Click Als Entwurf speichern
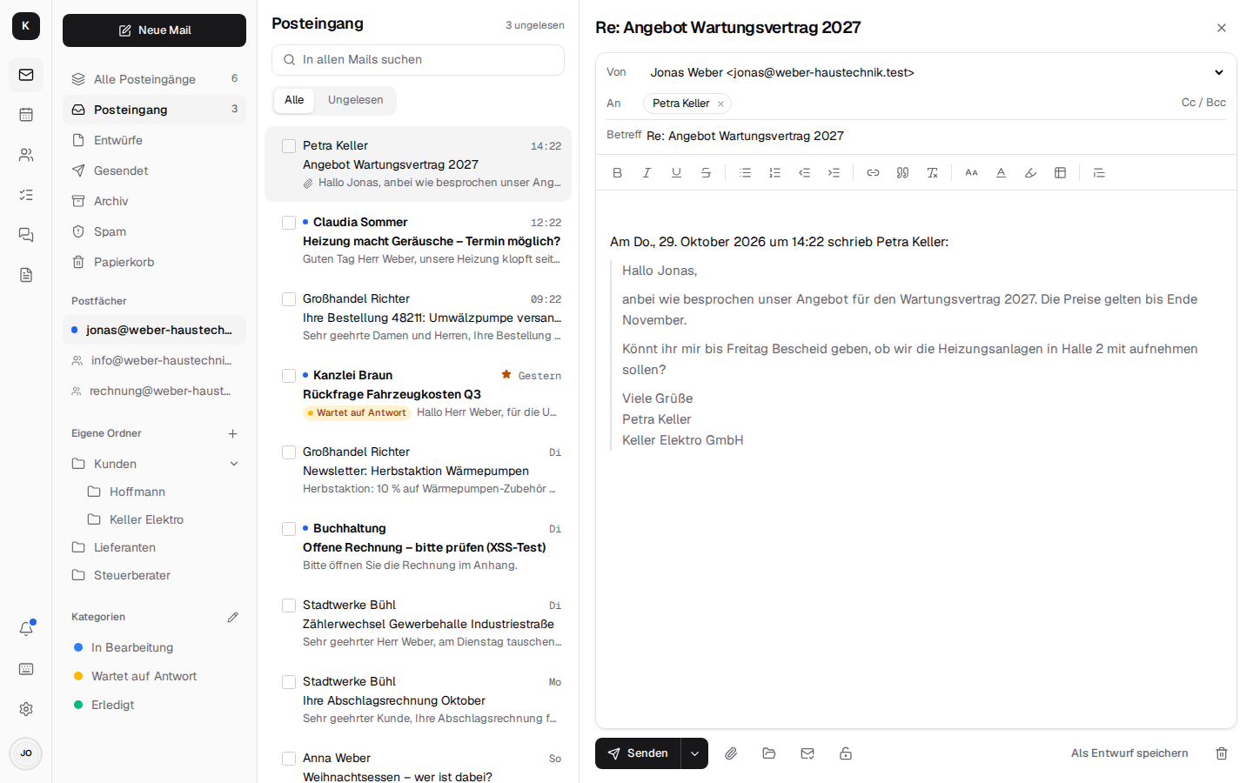This screenshot has width=1253, height=783. click(x=1129, y=753)
